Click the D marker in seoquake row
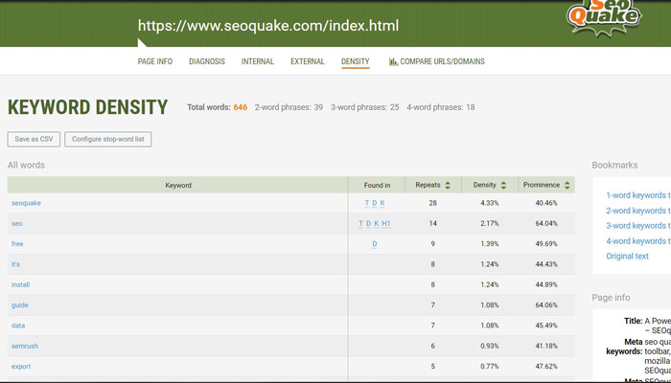Screen dimensions: 671x383 (375, 203)
